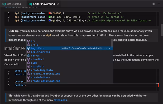
Task: Click the method icon beside clearRect
Action: 28,59
